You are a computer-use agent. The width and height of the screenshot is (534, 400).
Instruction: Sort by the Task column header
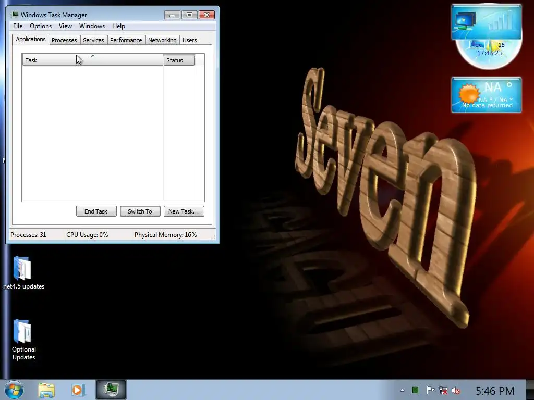coord(93,60)
